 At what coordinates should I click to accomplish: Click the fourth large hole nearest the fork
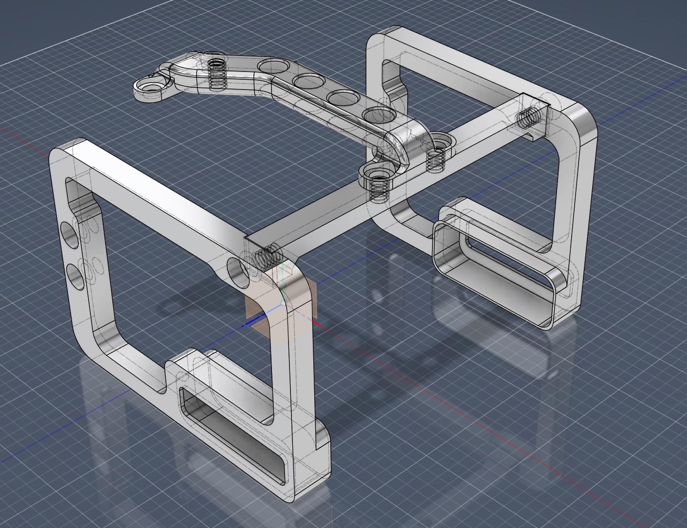(x=377, y=115)
